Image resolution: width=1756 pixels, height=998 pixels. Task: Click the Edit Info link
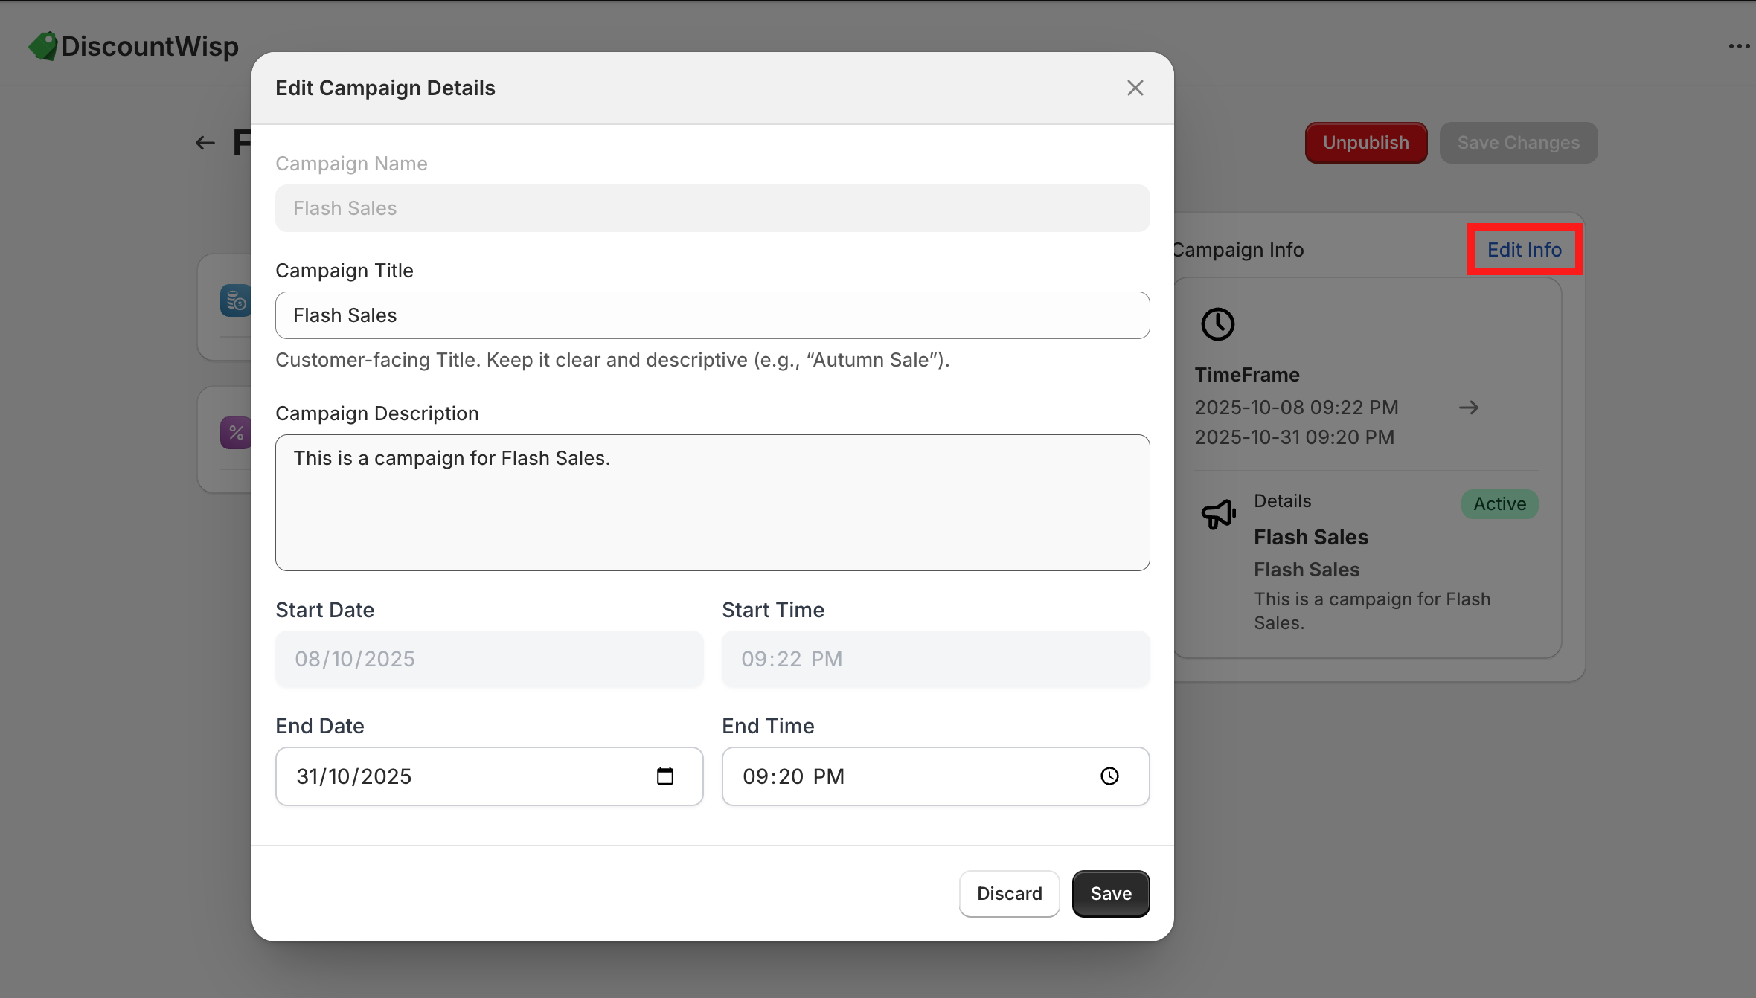pos(1524,250)
